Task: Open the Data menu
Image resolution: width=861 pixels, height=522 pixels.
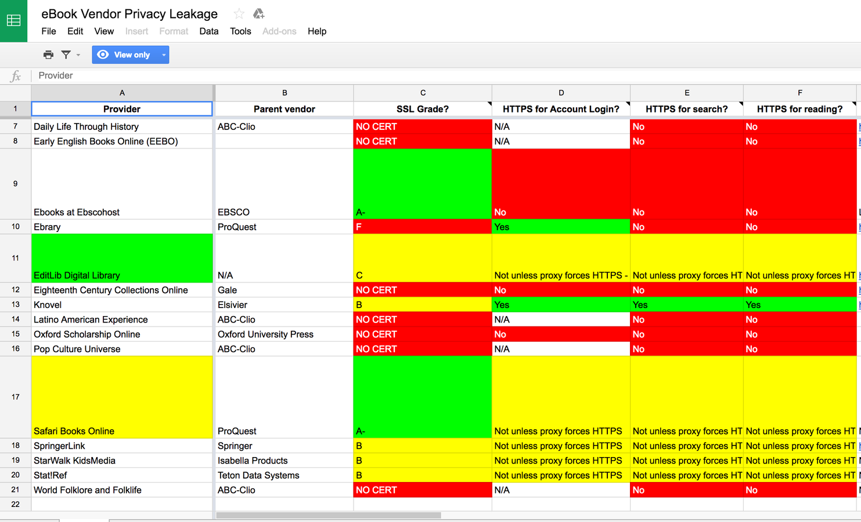Action: coord(209,31)
